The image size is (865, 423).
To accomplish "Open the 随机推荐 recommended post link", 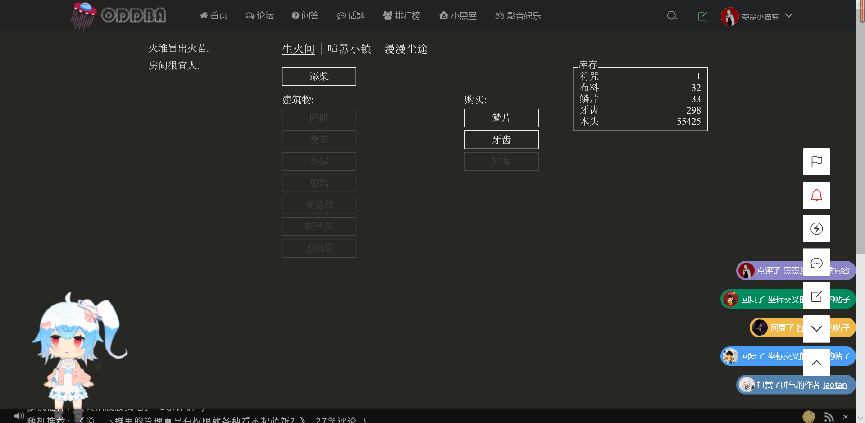I will [196, 420].
